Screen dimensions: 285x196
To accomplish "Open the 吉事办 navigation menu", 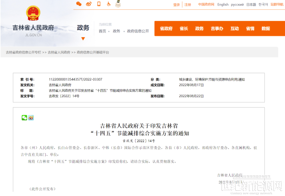I will pyautogui.click(x=217, y=29).
